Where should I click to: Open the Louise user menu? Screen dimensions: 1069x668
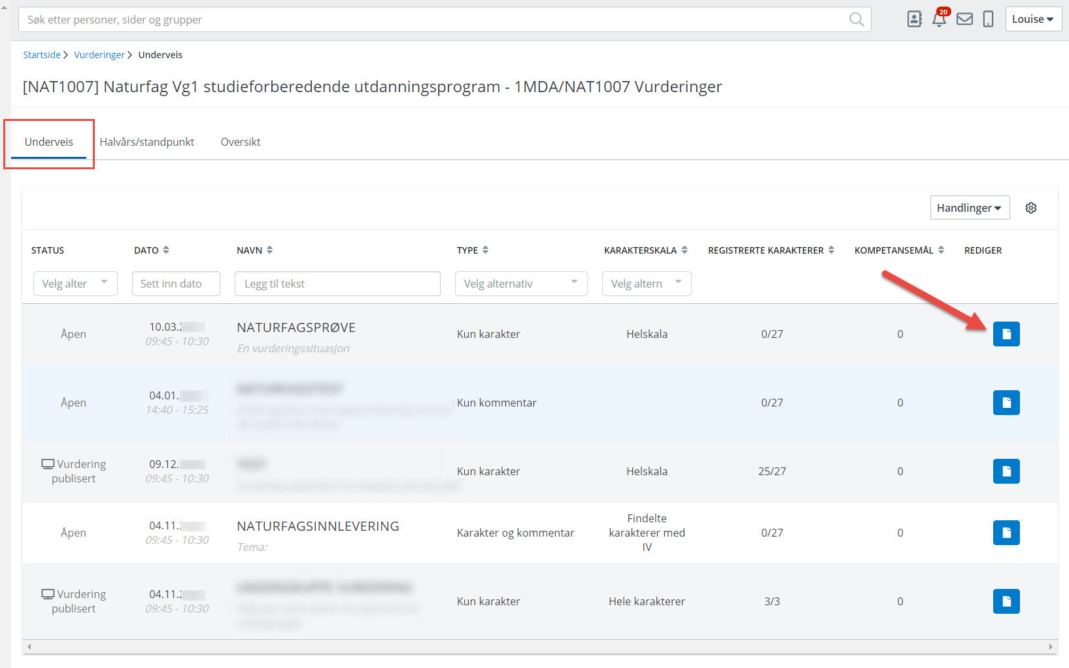(1033, 20)
